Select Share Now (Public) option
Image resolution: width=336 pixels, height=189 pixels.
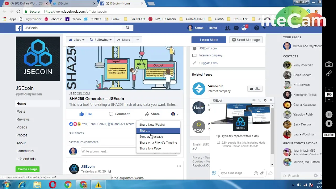tap(158, 125)
